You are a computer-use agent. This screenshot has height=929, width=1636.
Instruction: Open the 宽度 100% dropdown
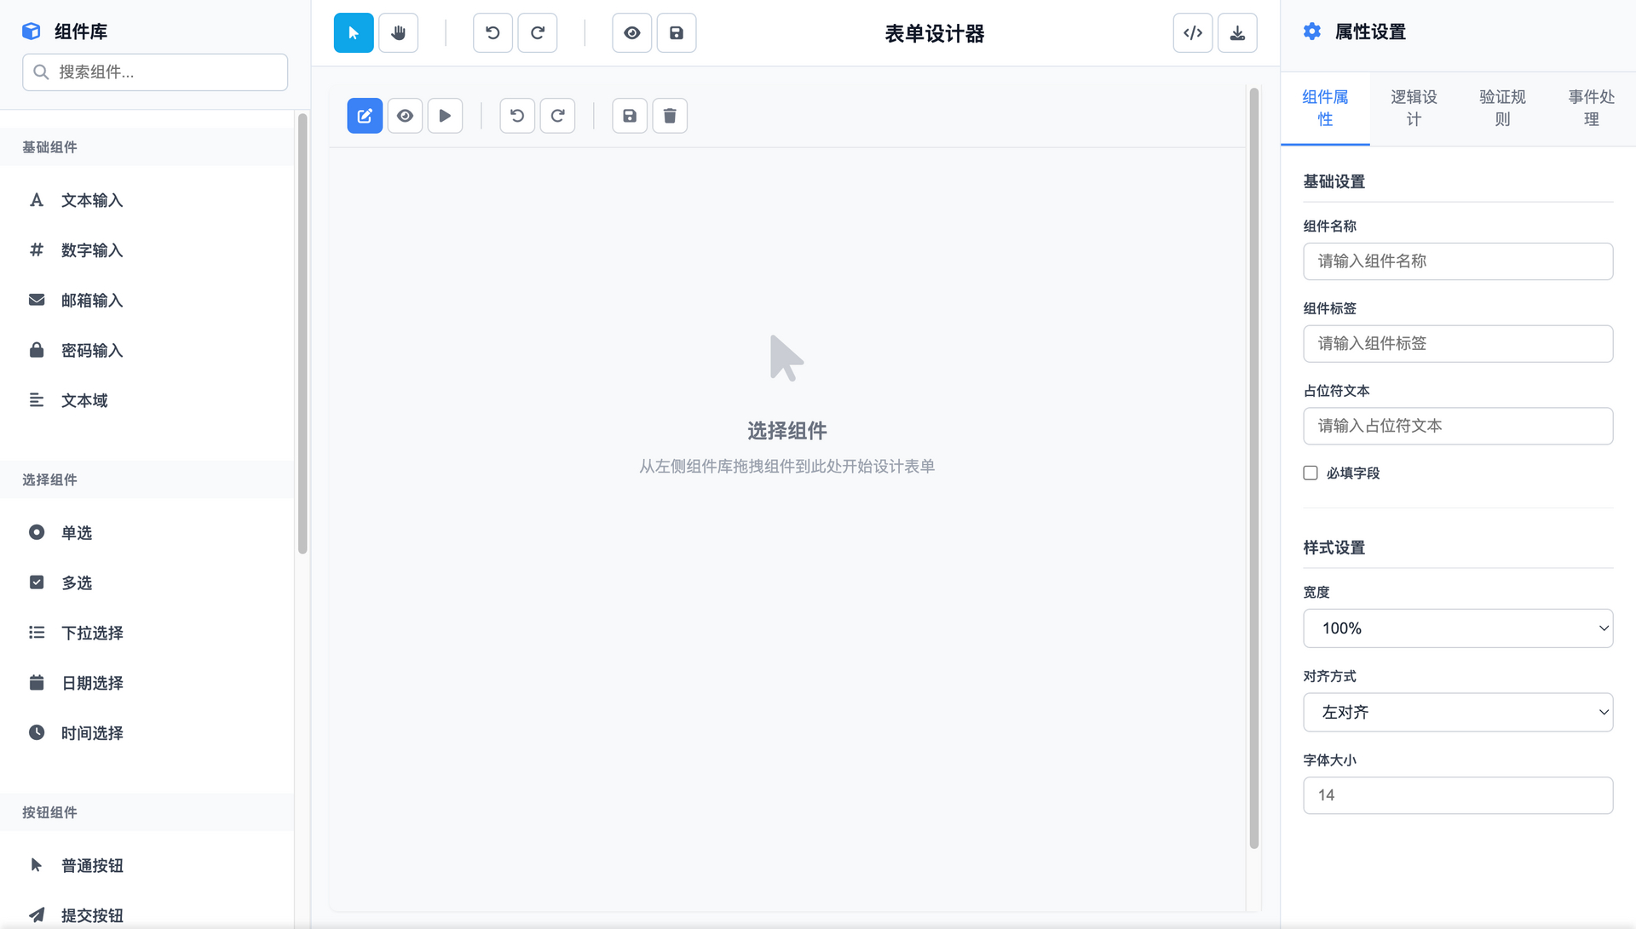1457,628
